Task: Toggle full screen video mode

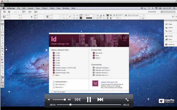Action: pos(127,100)
